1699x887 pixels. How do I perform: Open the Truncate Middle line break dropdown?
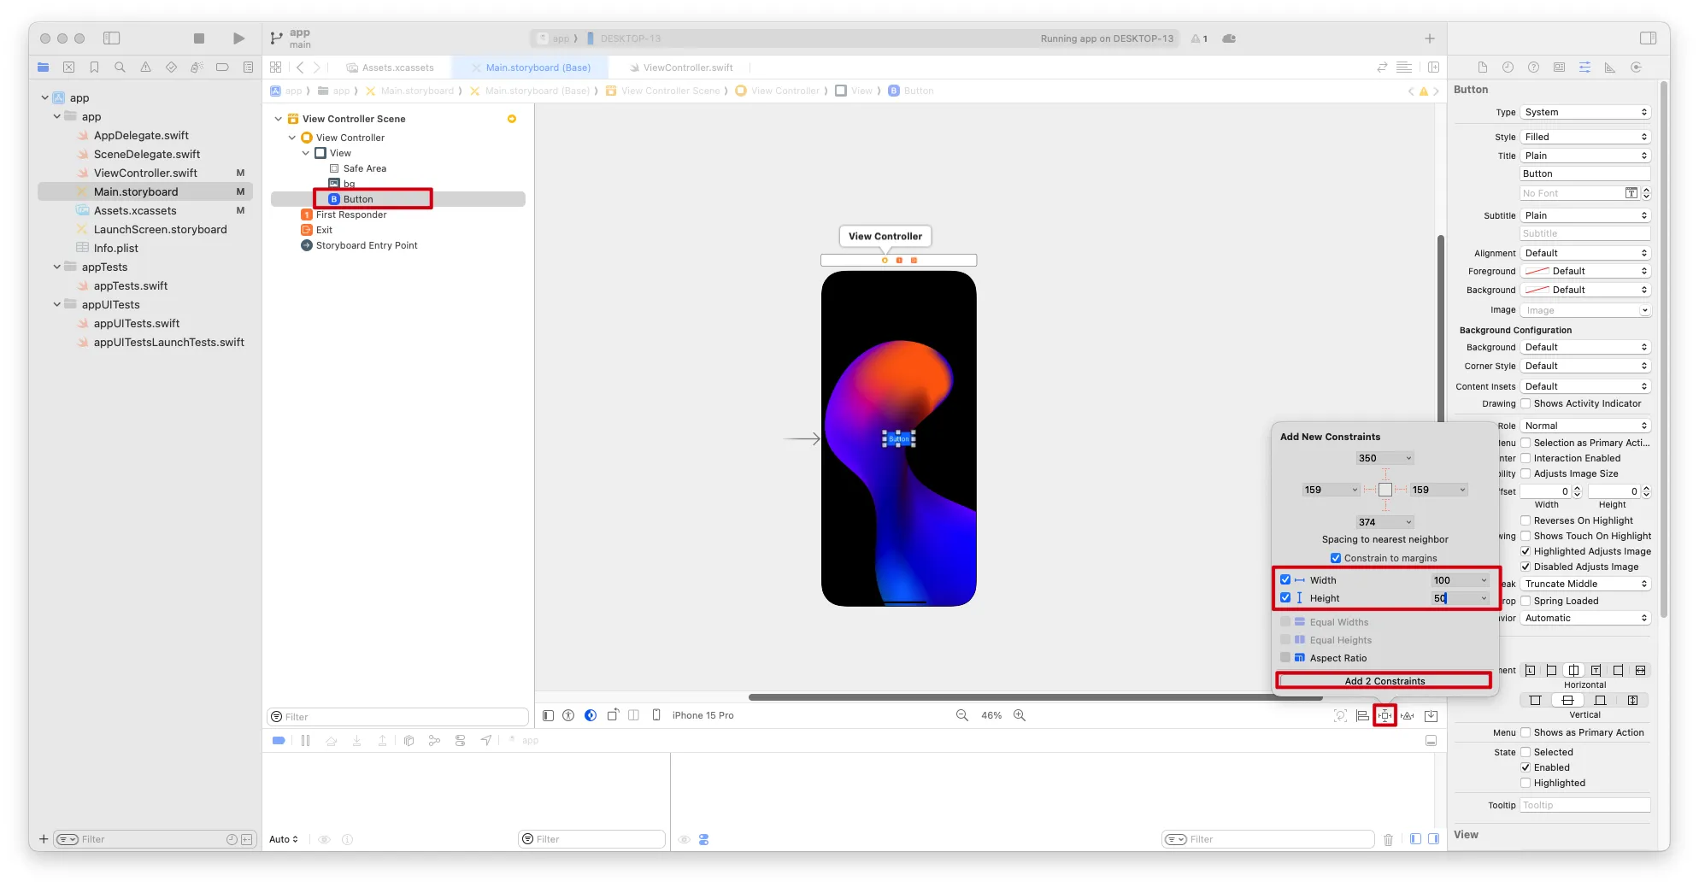click(1585, 584)
